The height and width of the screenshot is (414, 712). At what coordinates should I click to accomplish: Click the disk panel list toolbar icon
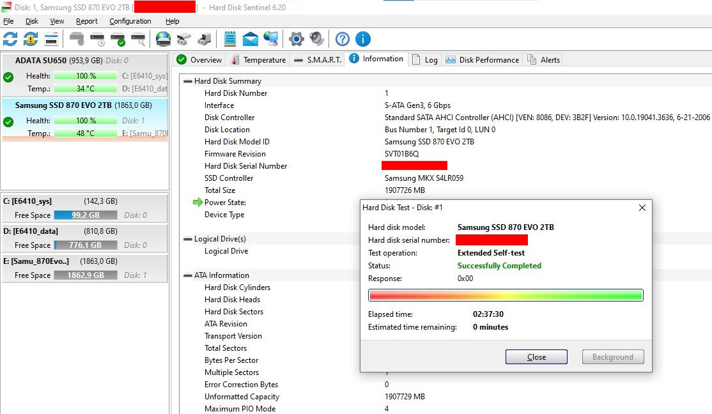pyautogui.click(x=51, y=39)
